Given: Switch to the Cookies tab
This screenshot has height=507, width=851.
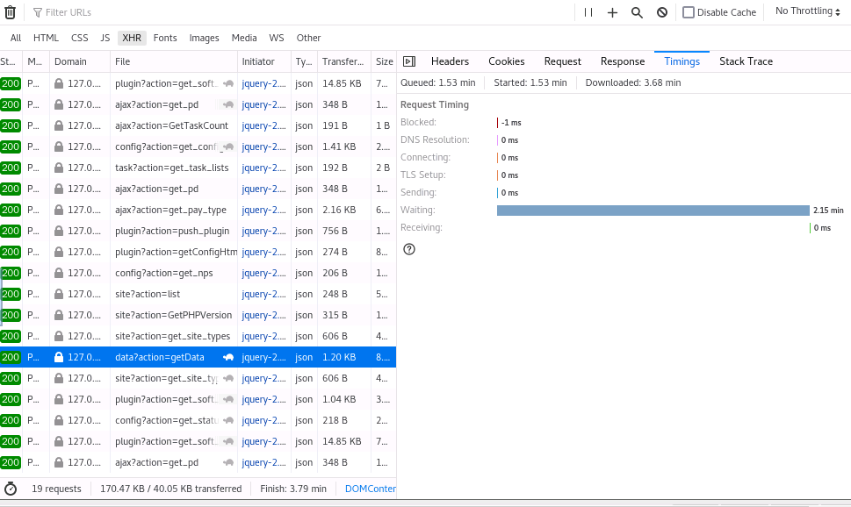Looking at the screenshot, I should click(x=507, y=61).
